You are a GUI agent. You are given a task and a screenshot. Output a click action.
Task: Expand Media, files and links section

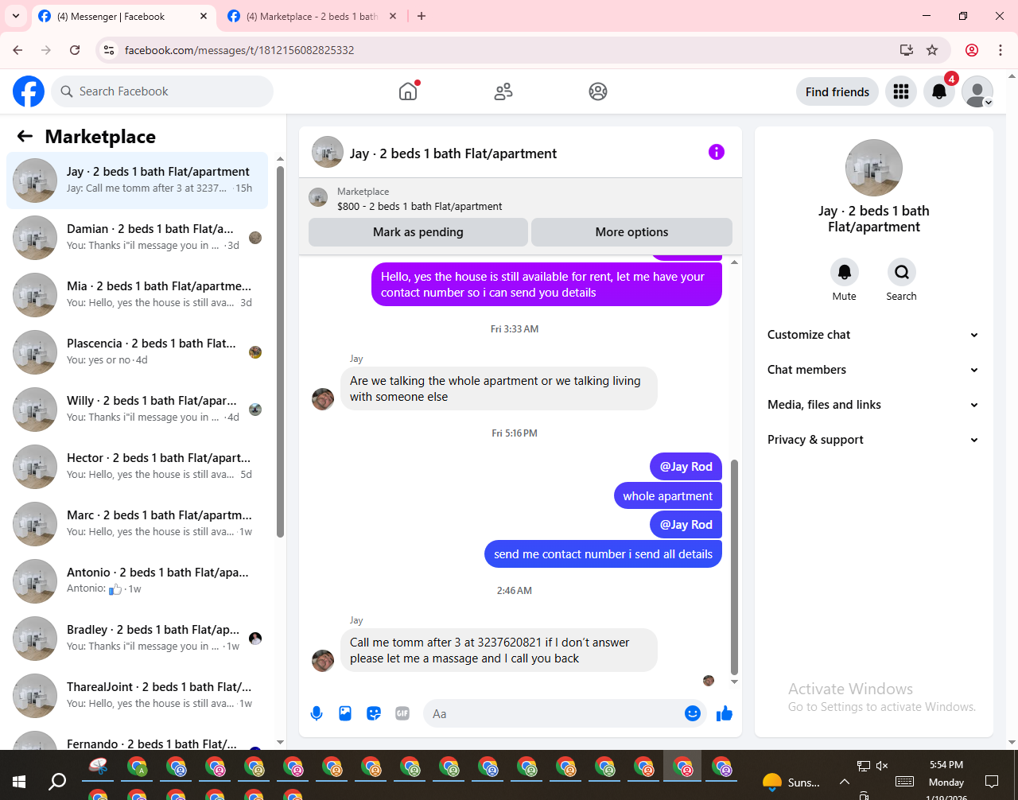click(873, 405)
